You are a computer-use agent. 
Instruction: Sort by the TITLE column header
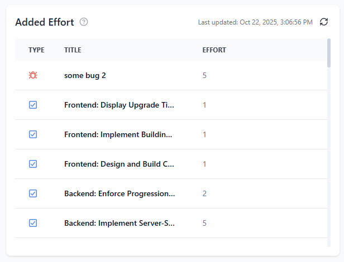[73, 50]
